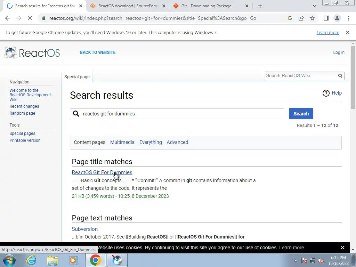Bookmark this page with the star icon
The height and width of the screenshot is (267, 356).
coord(312,18)
